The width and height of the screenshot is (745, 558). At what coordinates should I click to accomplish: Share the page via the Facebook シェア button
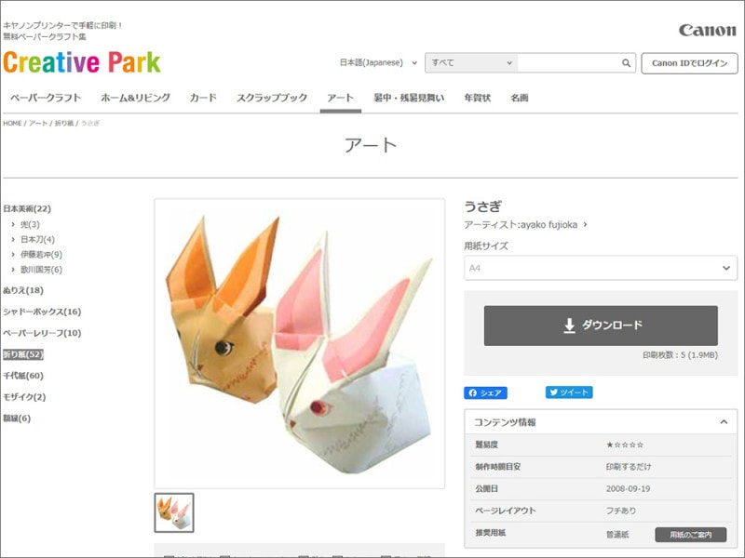point(488,392)
